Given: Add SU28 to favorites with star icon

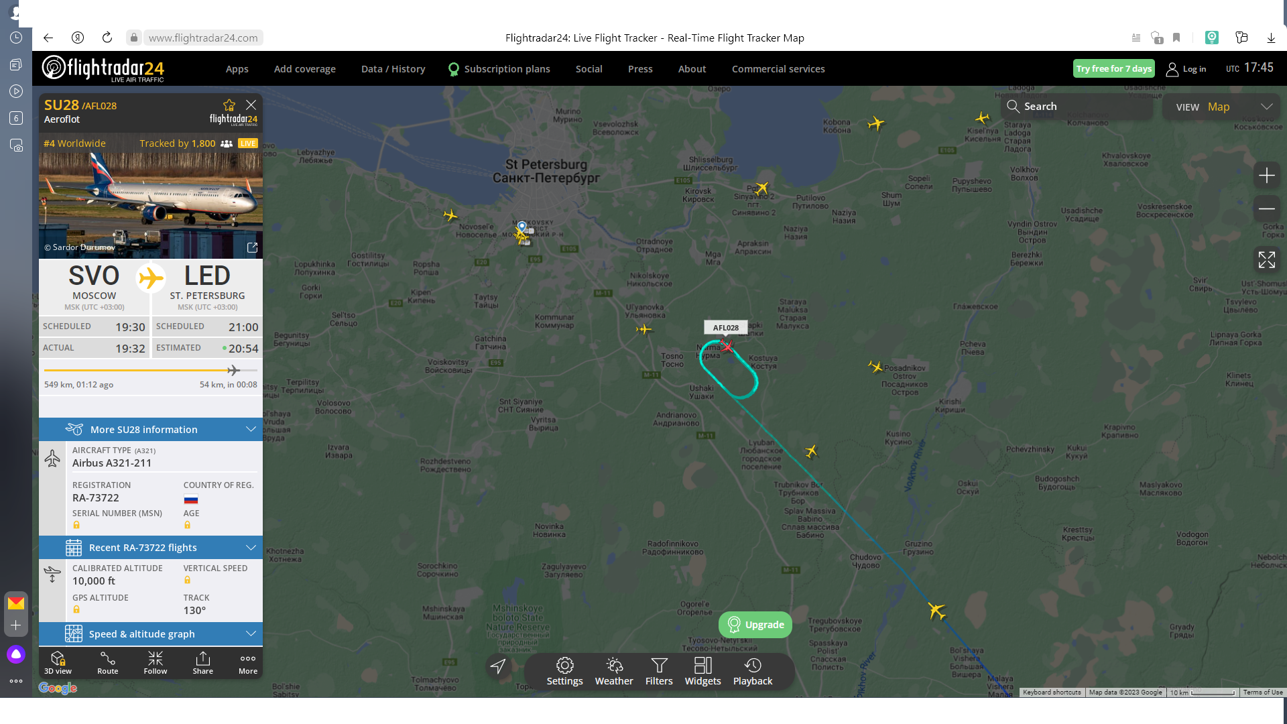Looking at the screenshot, I should (229, 105).
